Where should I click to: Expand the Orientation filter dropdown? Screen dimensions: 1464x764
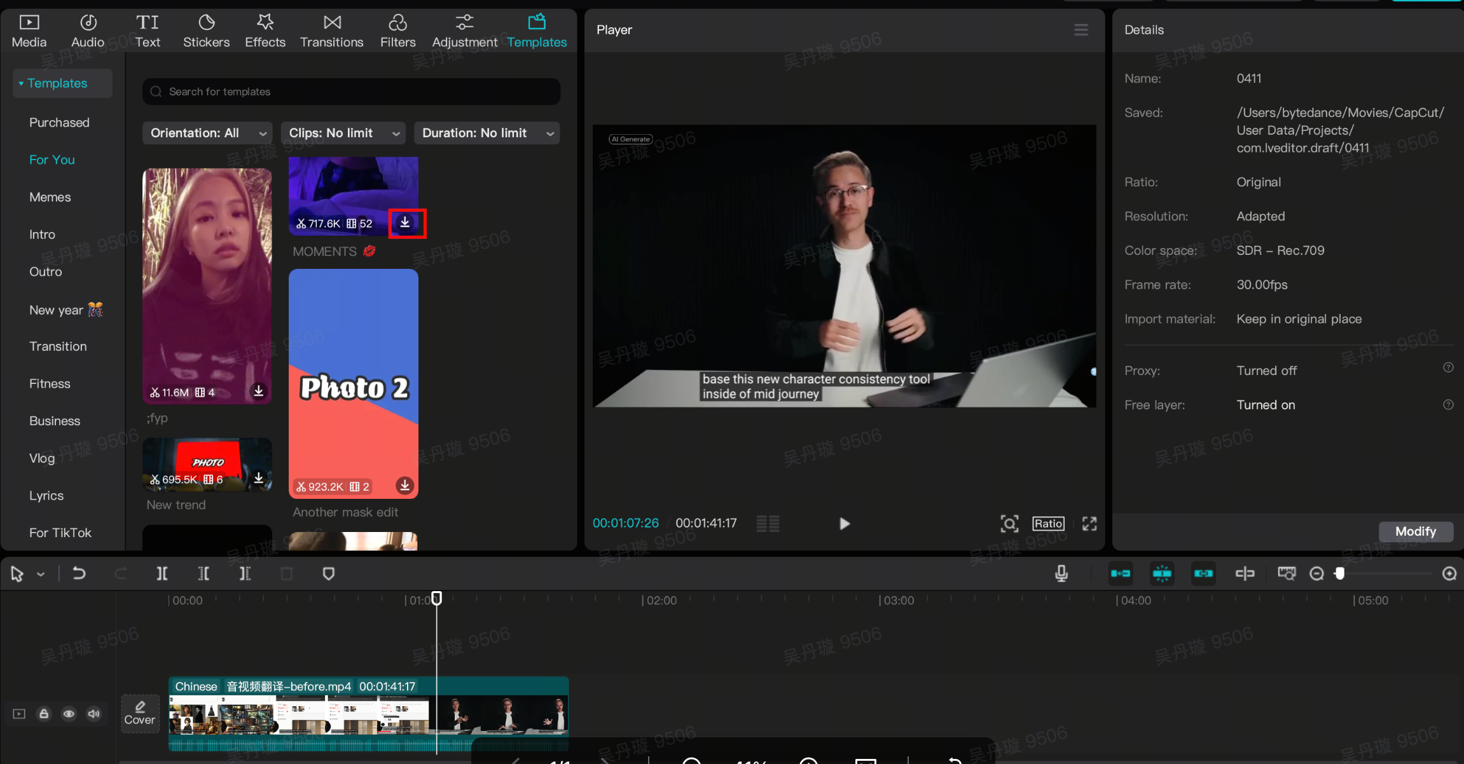[207, 133]
